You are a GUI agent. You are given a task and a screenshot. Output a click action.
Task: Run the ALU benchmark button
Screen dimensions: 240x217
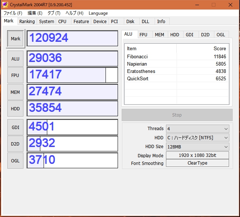point(15,59)
